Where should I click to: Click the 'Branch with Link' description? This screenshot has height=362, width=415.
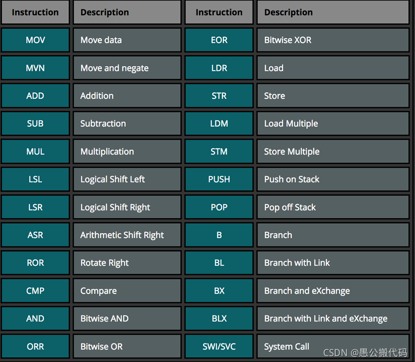(333, 263)
